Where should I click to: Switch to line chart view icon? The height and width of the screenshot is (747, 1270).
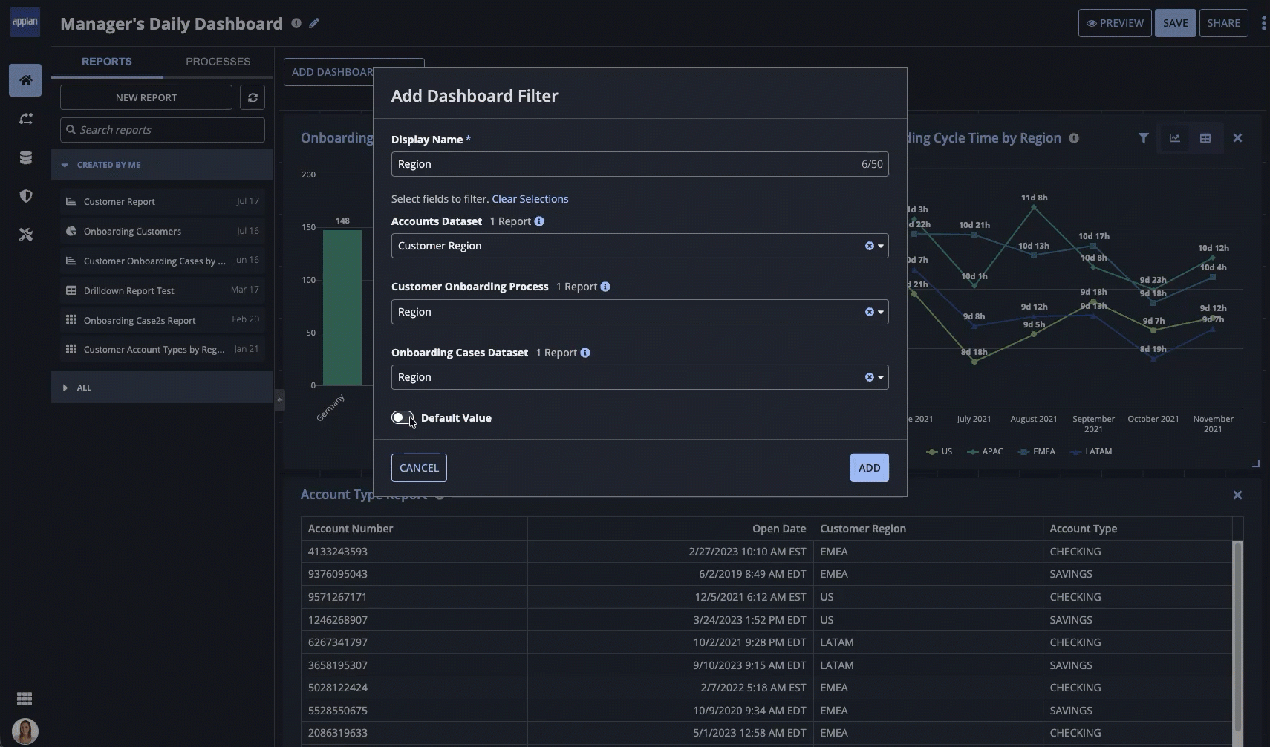1175,138
